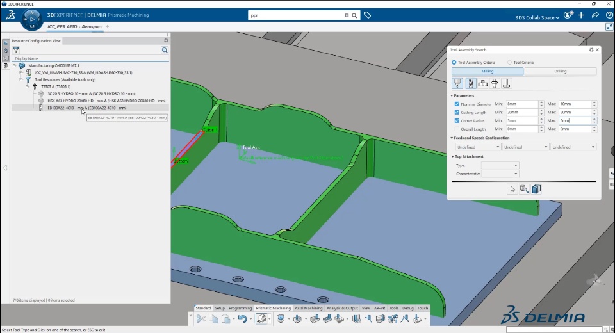The height and width of the screenshot is (333, 615).
Task: Switch to Setup tab
Action: click(x=220, y=308)
